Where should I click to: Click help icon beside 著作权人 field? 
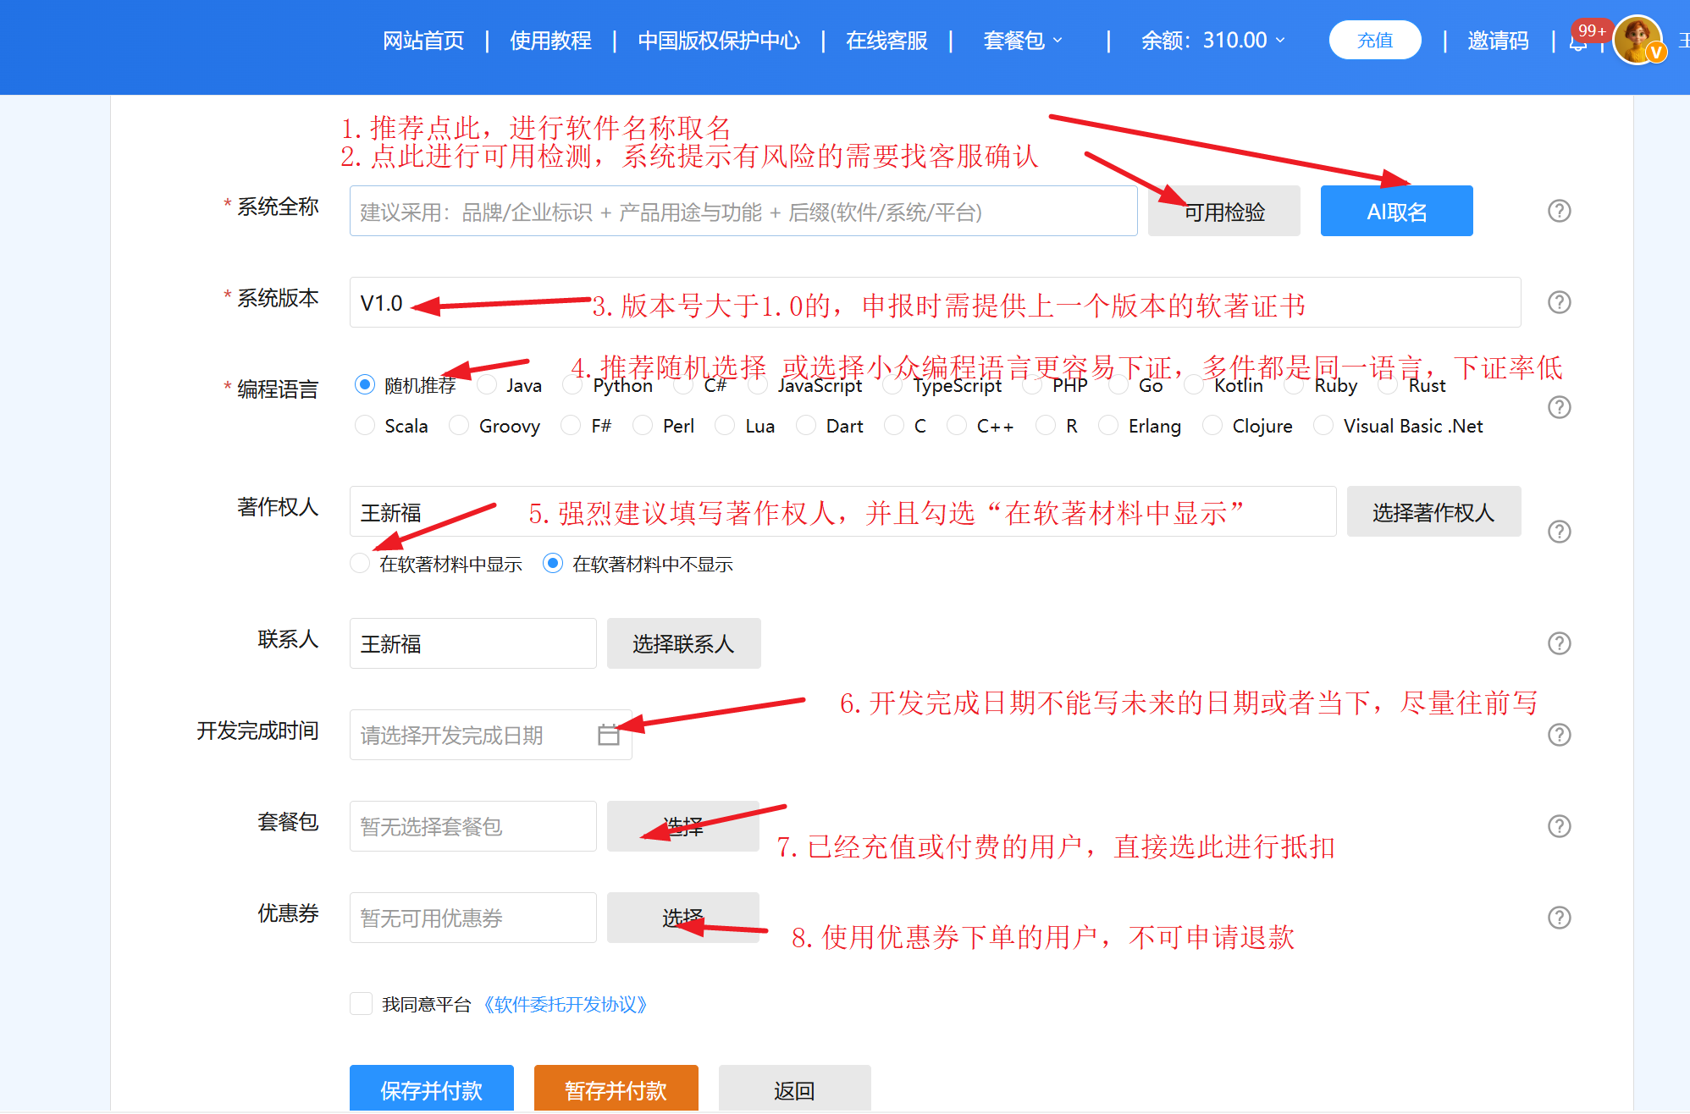coord(1559,532)
